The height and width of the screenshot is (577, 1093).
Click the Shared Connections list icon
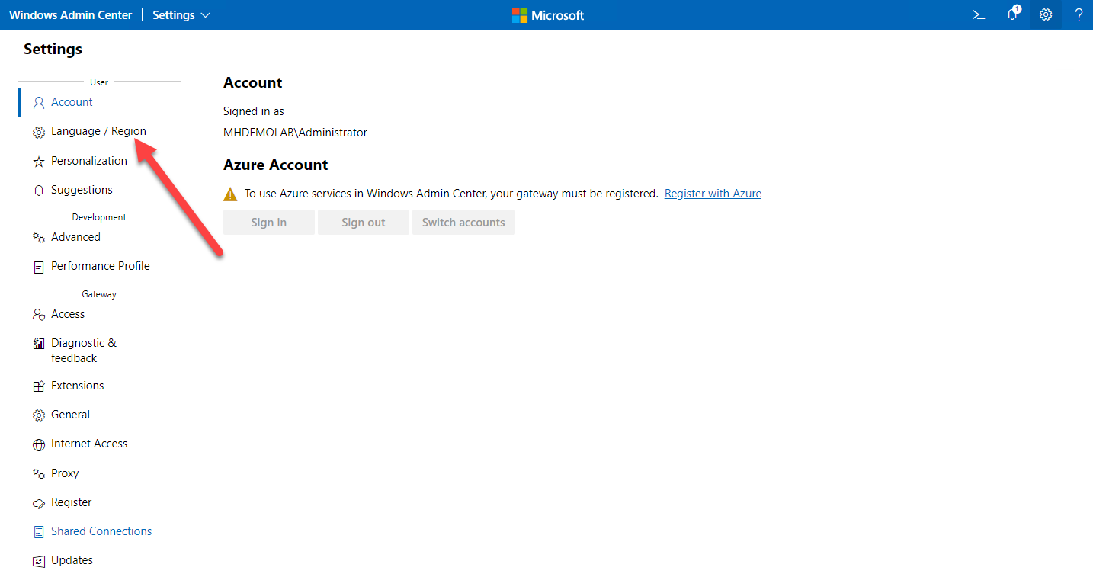point(39,532)
